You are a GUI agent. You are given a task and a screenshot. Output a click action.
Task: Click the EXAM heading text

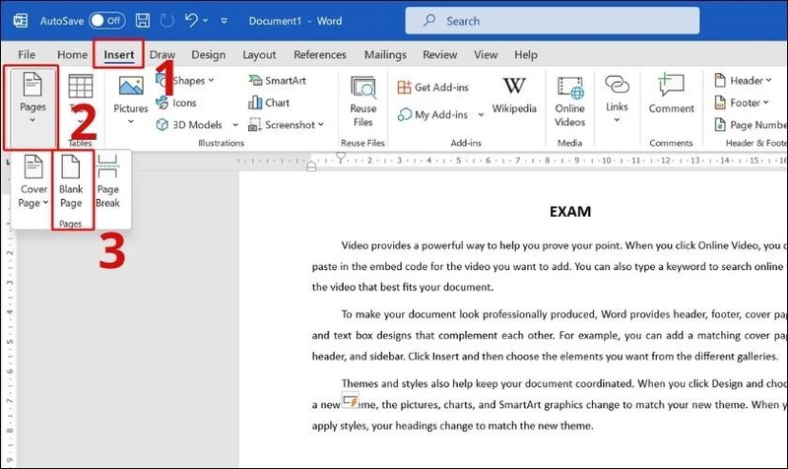(570, 211)
